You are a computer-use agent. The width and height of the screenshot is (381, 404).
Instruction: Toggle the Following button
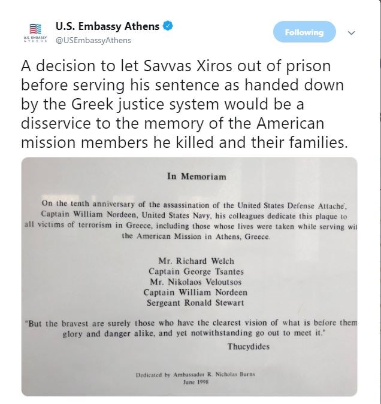coord(304,32)
